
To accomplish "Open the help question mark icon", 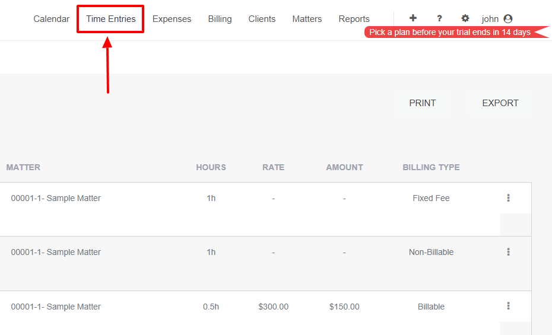I will click(439, 18).
